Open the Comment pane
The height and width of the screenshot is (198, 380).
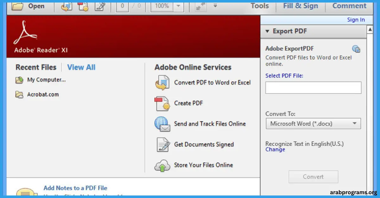[x=349, y=6]
